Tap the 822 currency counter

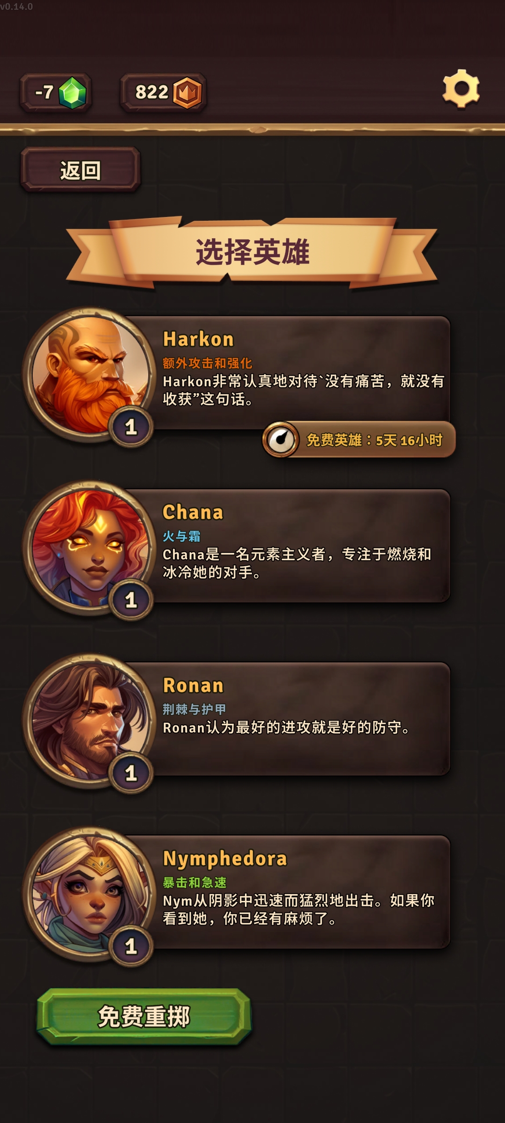pyautogui.click(x=163, y=92)
